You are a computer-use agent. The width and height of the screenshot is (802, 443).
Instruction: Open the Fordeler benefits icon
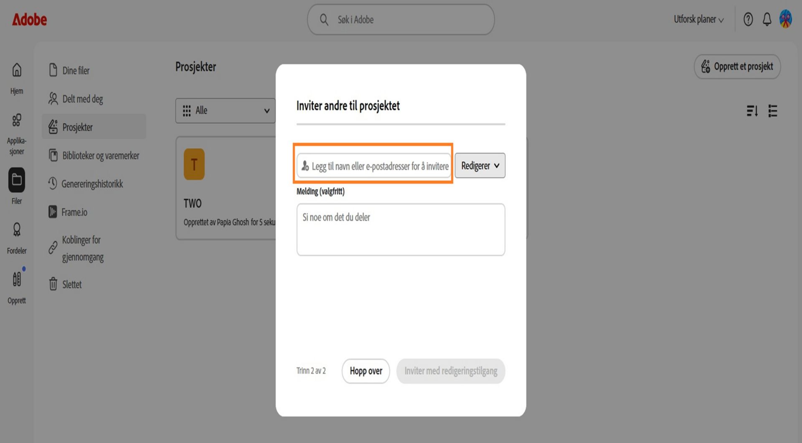click(17, 230)
